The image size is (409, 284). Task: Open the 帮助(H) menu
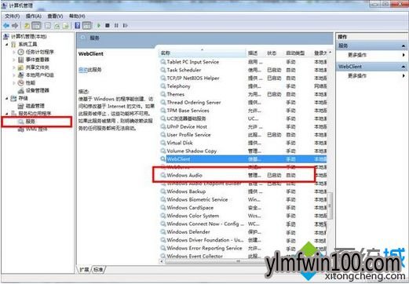(x=77, y=16)
